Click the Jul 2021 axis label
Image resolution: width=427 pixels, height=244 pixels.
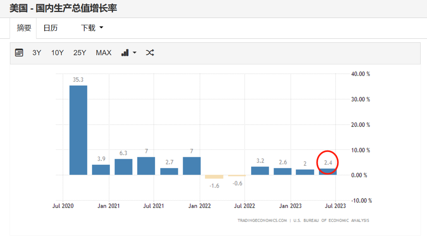153,206
